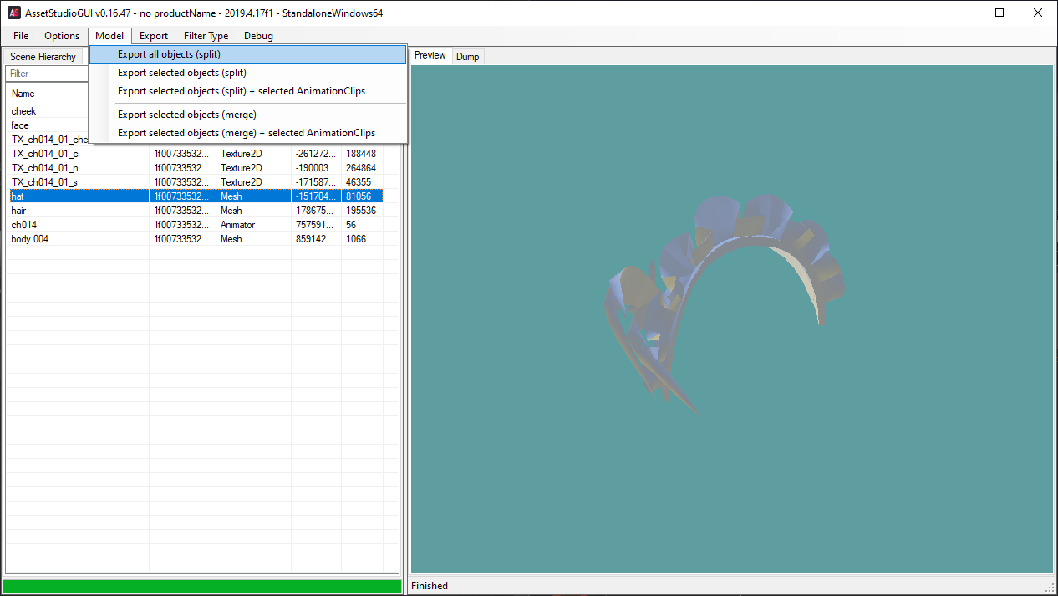Choose Export selected objects (split)

pyautogui.click(x=181, y=73)
